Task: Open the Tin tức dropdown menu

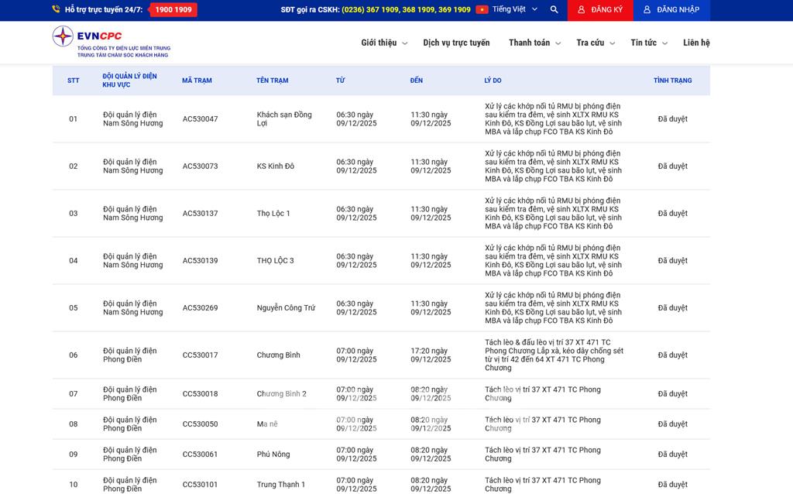Action: tap(648, 43)
